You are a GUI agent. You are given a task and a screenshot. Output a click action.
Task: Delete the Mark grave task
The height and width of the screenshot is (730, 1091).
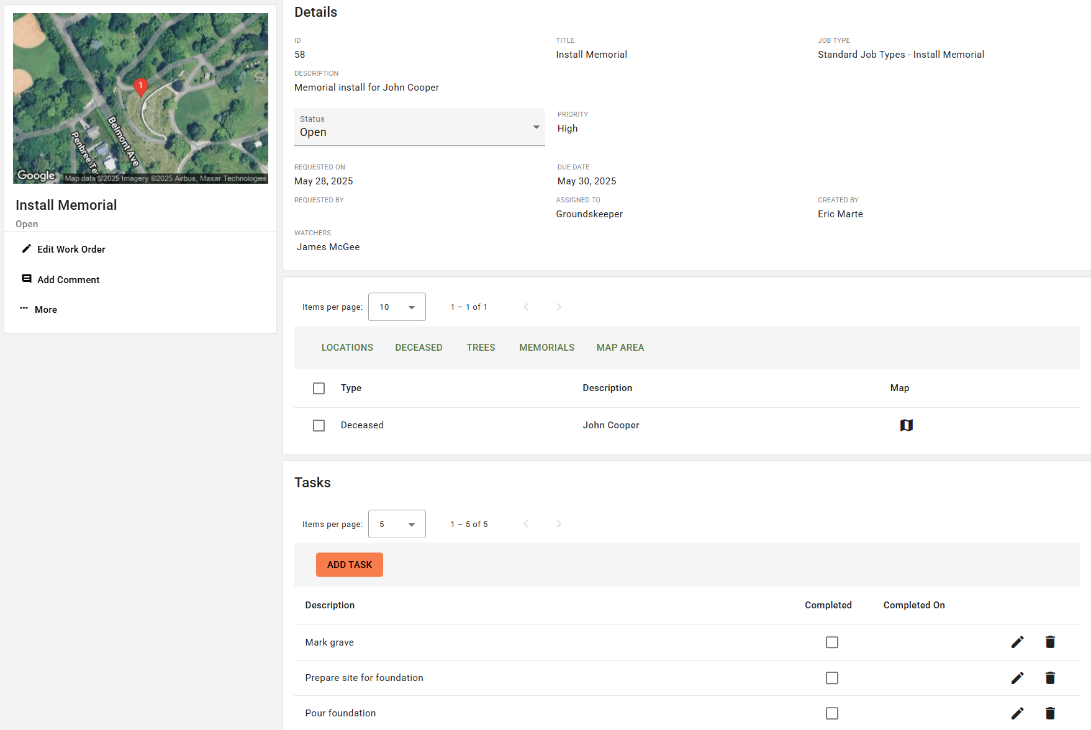(x=1050, y=642)
